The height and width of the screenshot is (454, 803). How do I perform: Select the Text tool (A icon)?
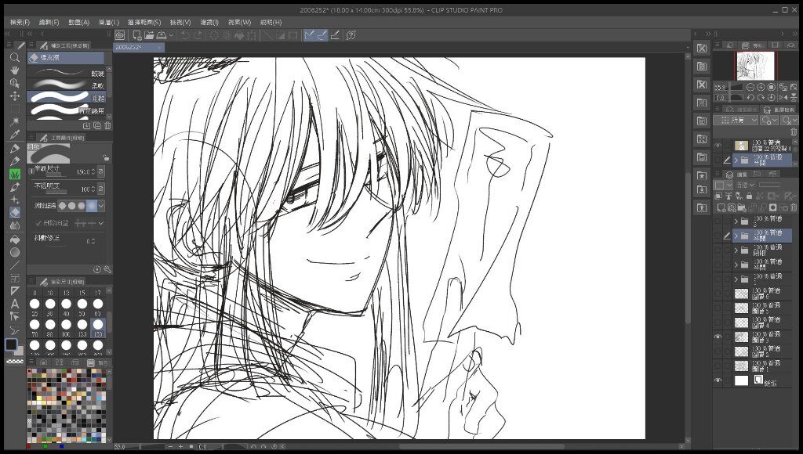point(15,304)
